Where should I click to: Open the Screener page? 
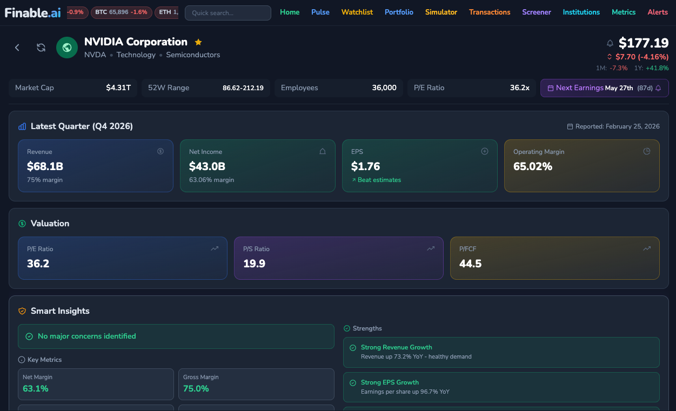(537, 11)
